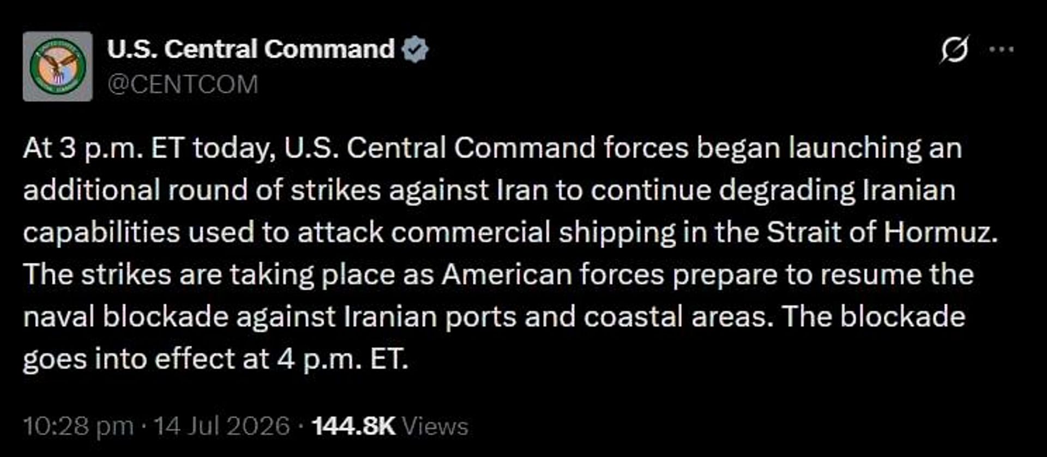Screen dimensions: 1047x457
Task: Click the blue verified badge
Action: tap(415, 50)
